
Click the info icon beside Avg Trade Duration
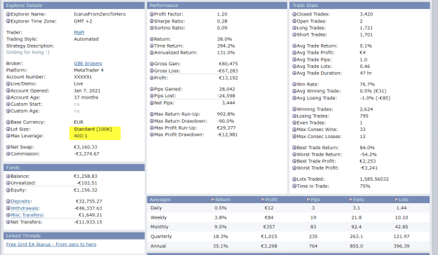tap(294, 73)
